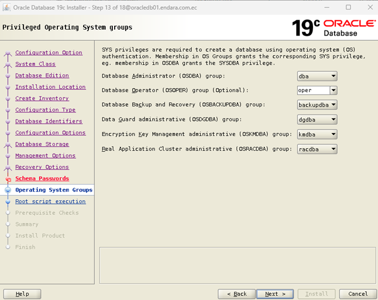Go to Recovery Options step
The image size is (378, 300).
point(42,167)
